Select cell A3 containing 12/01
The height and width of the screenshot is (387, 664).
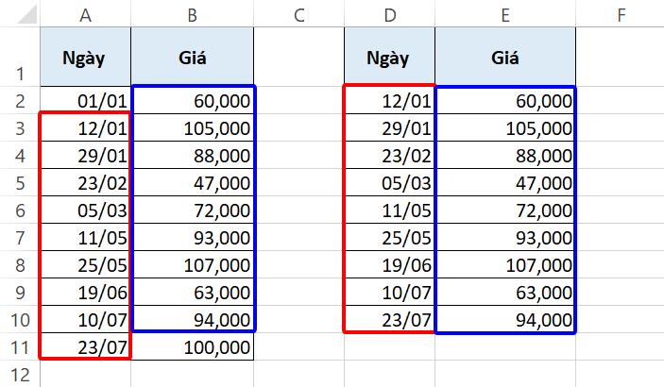tap(86, 127)
